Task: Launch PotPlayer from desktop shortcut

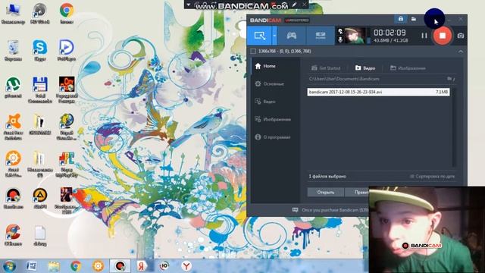Action: (67, 51)
